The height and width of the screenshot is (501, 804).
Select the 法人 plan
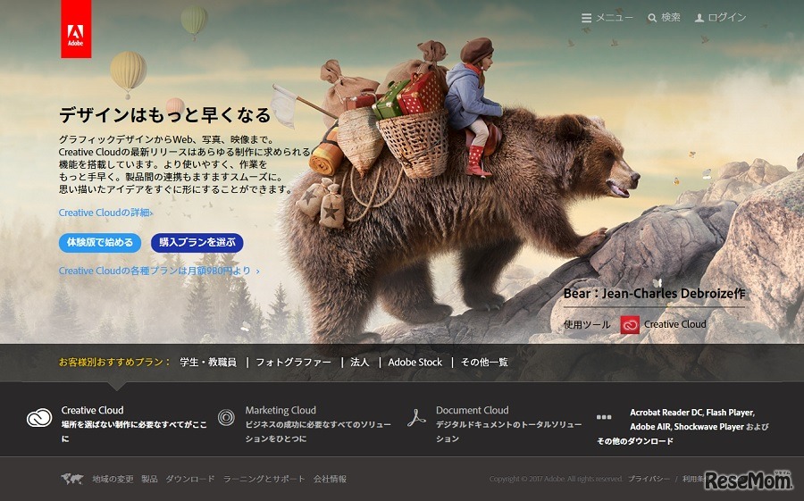[x=359, y=362]
